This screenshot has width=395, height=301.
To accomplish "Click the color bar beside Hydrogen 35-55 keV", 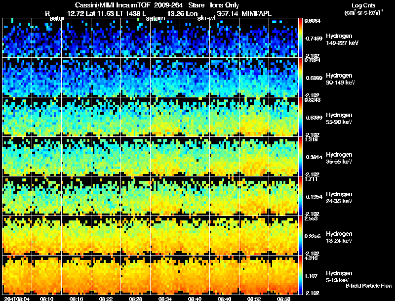I will coord(300,156).
